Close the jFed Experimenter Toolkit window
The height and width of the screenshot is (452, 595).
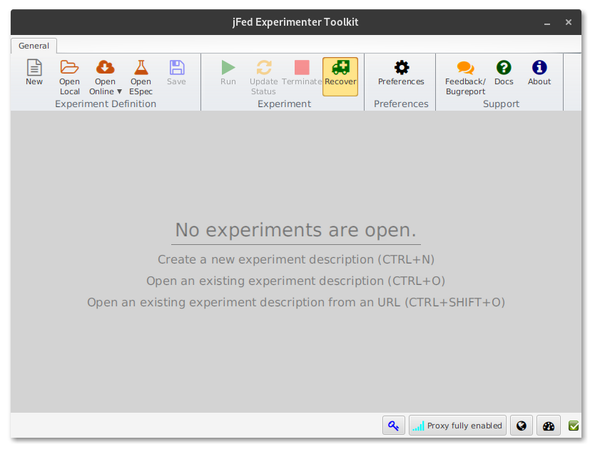click(x=569, y=22)
